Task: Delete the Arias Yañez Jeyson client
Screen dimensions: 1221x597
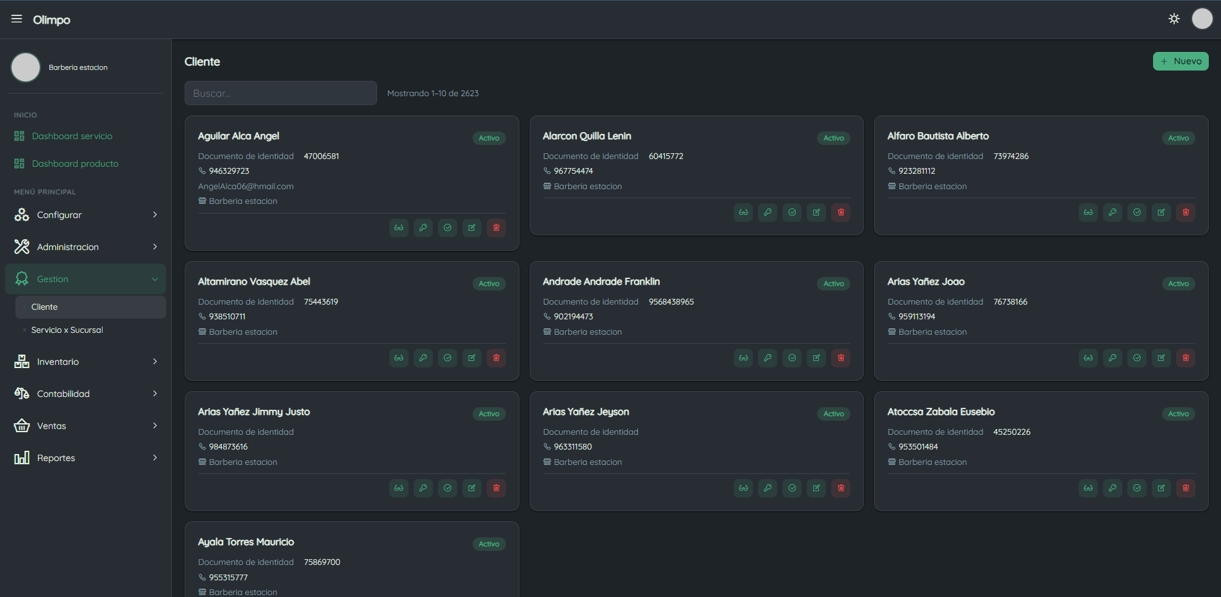Action: 841,488
